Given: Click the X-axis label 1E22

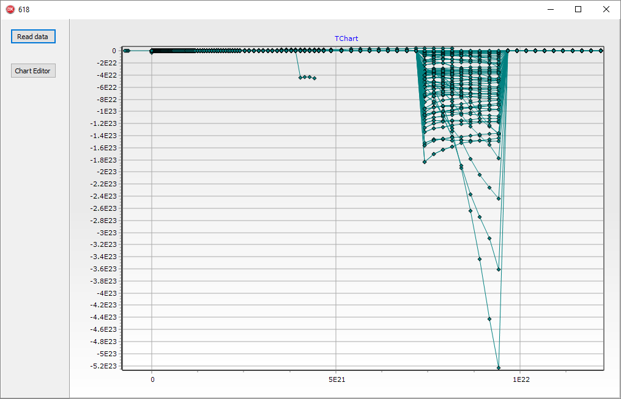Looking at the screenshot, I should pyautogui.click(x=521, y=379).
